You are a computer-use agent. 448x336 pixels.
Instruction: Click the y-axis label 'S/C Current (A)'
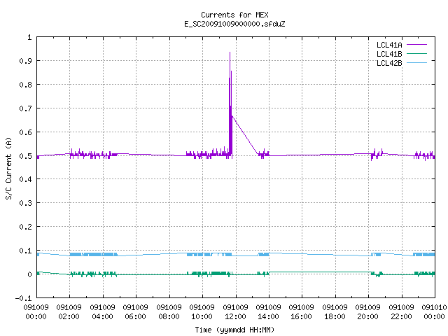[x=9, y=168]
